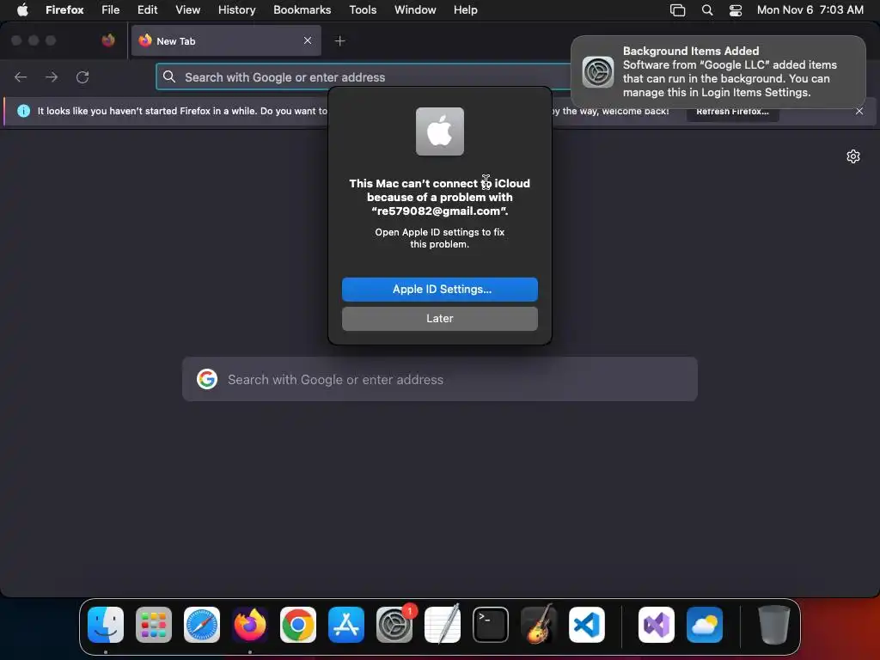Launch Terminal from the dock
Image resolution: width=880 pixels, height=660 pixels.
point(491,625)
